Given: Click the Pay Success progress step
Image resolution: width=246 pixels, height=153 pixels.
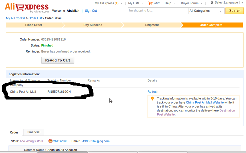Looking at the screenshot, I should (93, 25).
